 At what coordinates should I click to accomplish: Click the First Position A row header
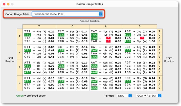(x=20, y=68)
